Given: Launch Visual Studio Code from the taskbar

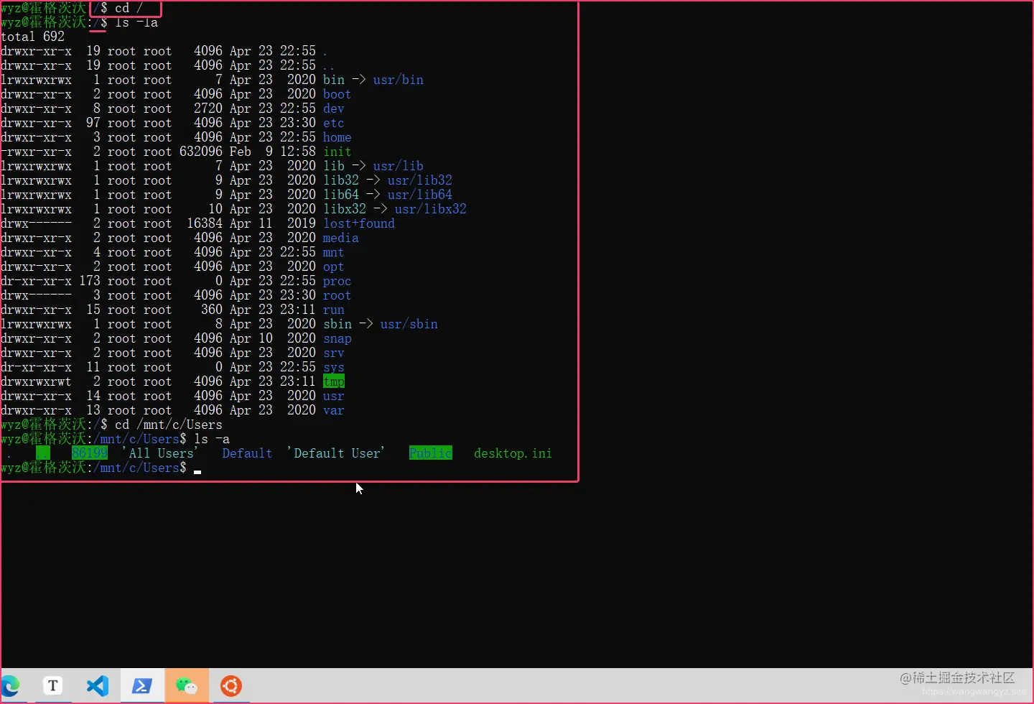Looking at the screenshot, I should click(97, 686).
